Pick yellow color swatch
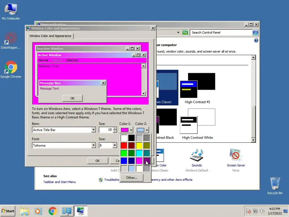 point(139,146)
